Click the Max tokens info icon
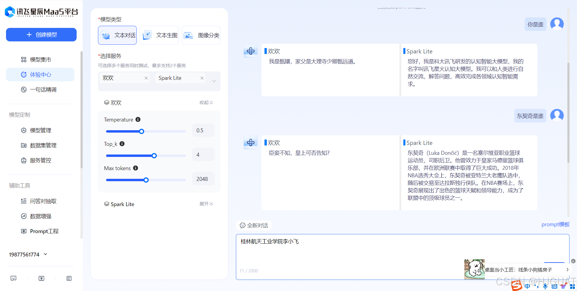The width and height of the screenshot is (577, 291). pos(136,168)
